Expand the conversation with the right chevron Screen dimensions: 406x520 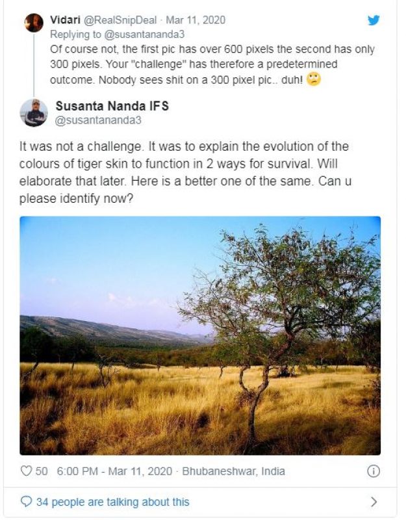click(x=374, y=502)
